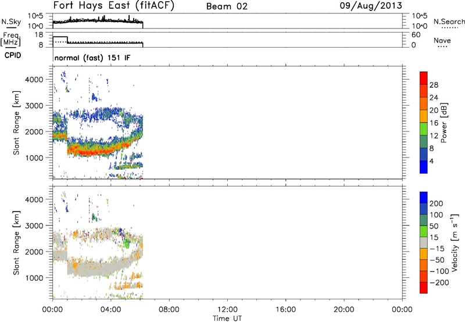Click the 'normal (fast) 151 IF' text
This screenshot has width=465, height=322.
click(92, 58)
